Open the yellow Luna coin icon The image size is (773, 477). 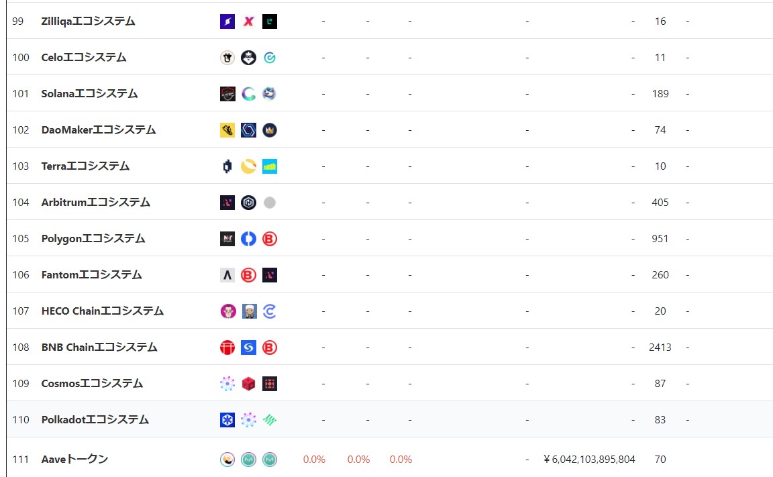click(248, 166)
